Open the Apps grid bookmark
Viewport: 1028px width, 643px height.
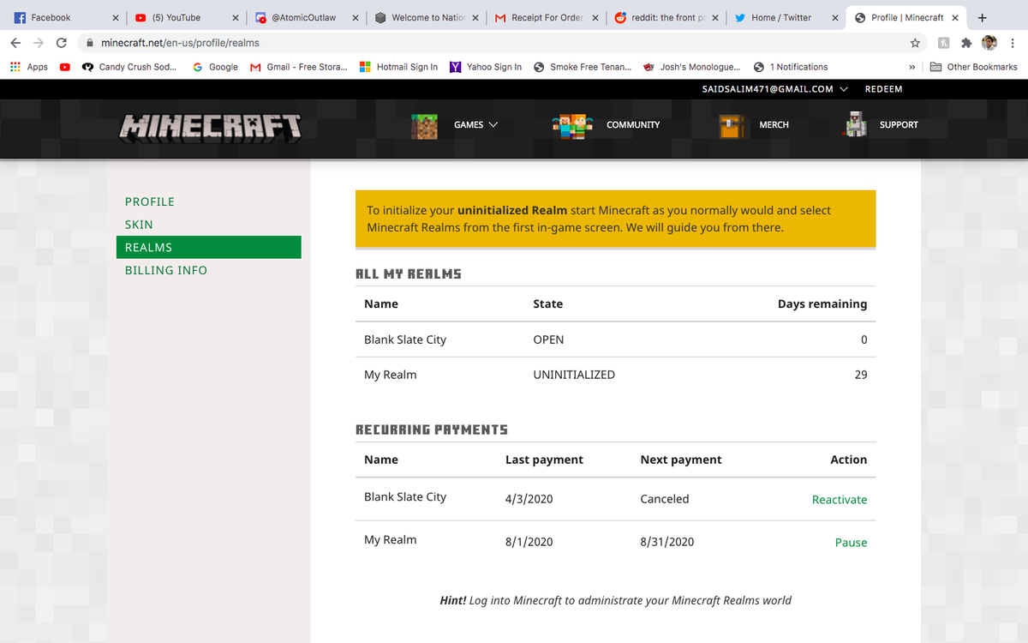(28, 67)
